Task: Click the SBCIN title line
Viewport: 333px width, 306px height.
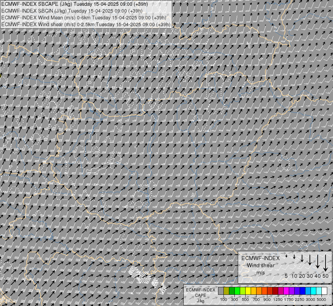Action: pos(72,11)
